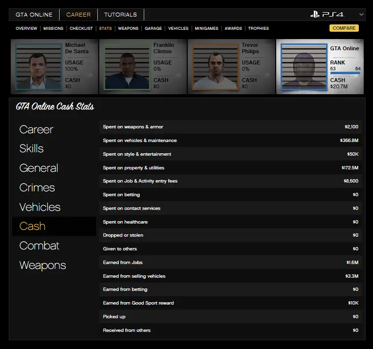Viewport: 373px width, 349px height.
Task: Go to the Overview submenu
Action: pyautogui.click(x=26, y=28)
